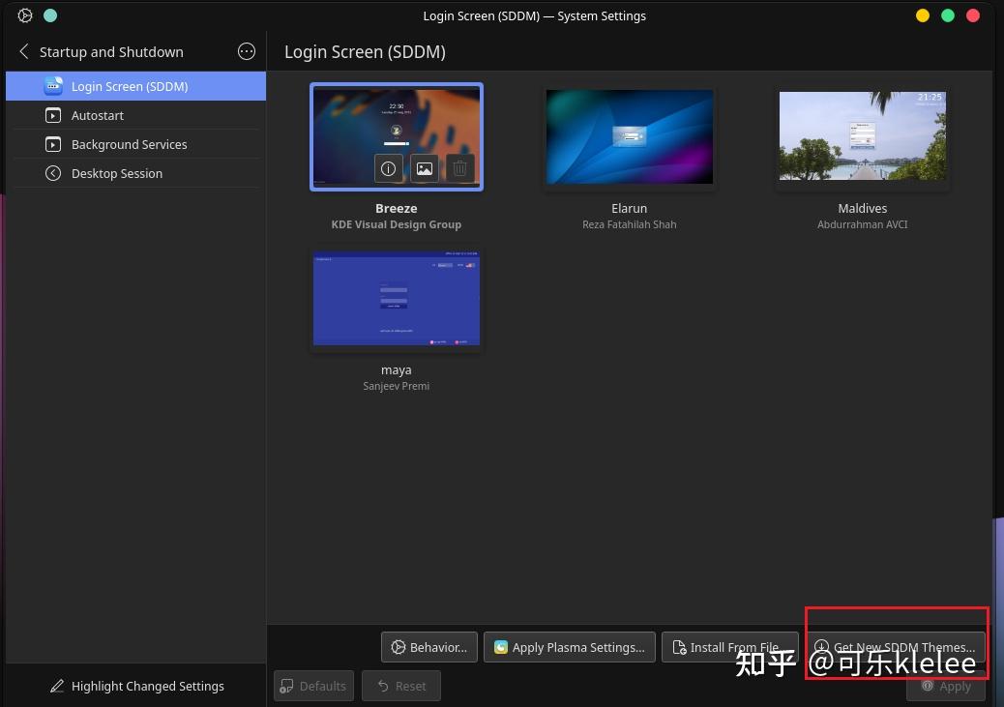Select the Breeze theme thumbnail

pyautogui.click(x=397, y=136)
